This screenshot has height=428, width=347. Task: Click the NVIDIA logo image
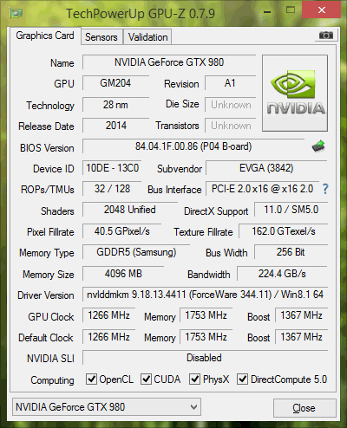click(295, 93)
